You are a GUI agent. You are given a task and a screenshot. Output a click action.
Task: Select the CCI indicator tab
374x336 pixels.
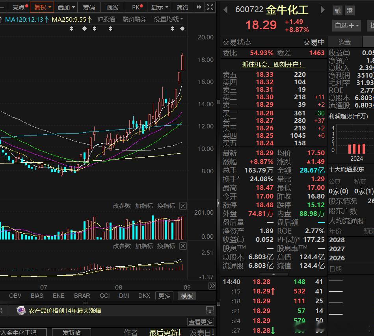(105, 296)
